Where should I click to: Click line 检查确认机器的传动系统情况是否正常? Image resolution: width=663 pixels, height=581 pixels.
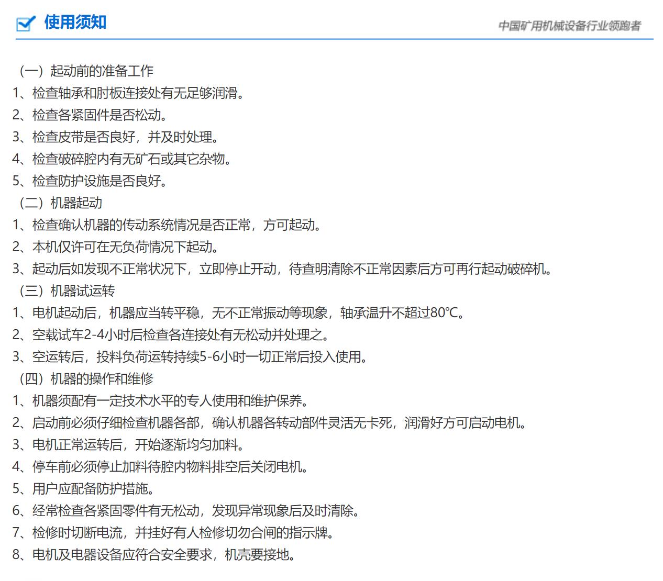167,225
